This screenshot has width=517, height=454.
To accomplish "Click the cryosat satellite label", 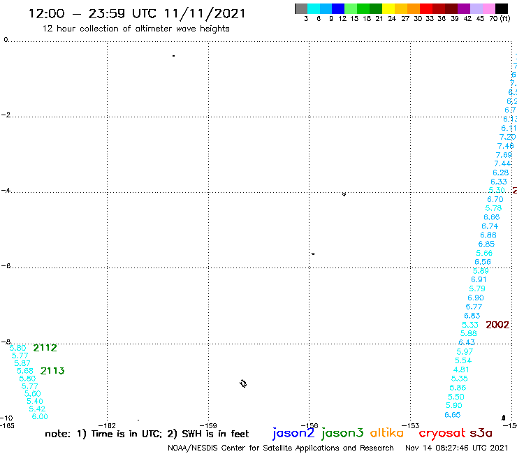I will (442, 433).
